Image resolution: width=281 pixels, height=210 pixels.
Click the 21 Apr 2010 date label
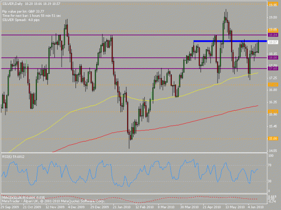coord(212,207)
